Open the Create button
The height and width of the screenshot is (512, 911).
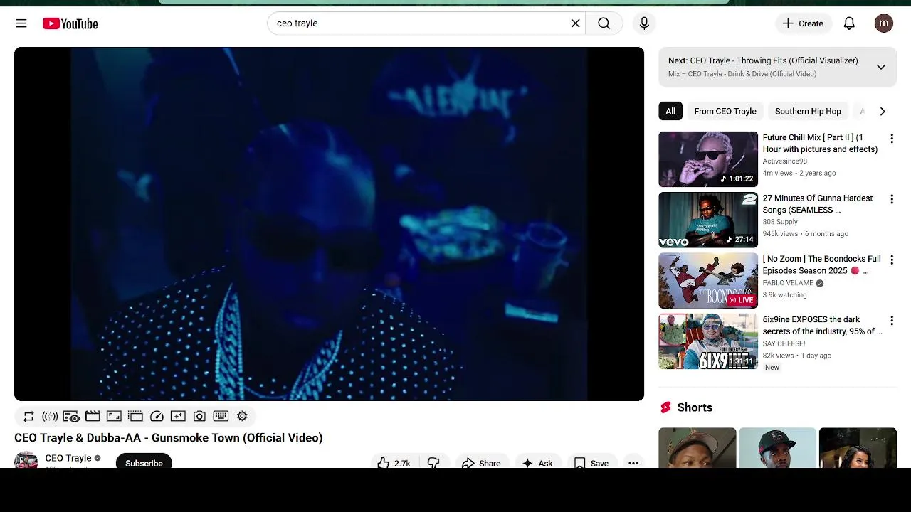click(x=803, y=23)
